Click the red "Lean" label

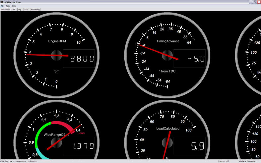tap(81, 133)
